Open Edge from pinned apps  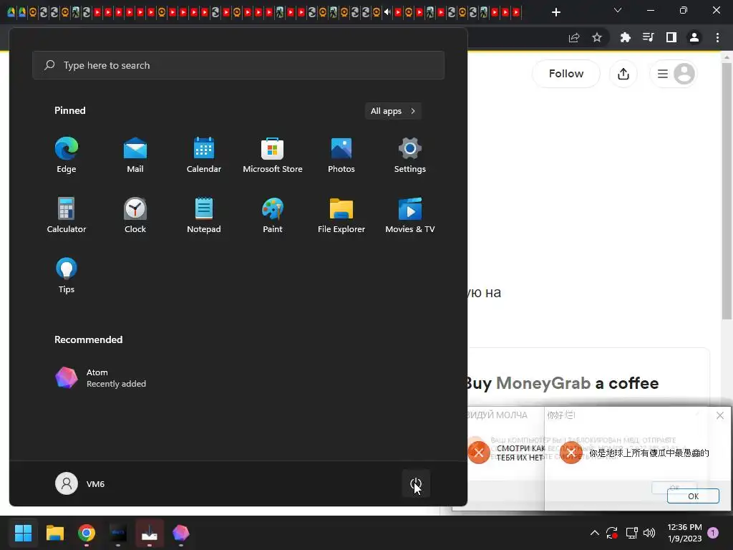[67, 155]
